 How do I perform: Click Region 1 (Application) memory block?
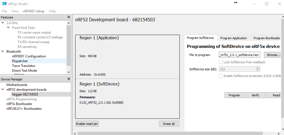[x=127, y=57]
